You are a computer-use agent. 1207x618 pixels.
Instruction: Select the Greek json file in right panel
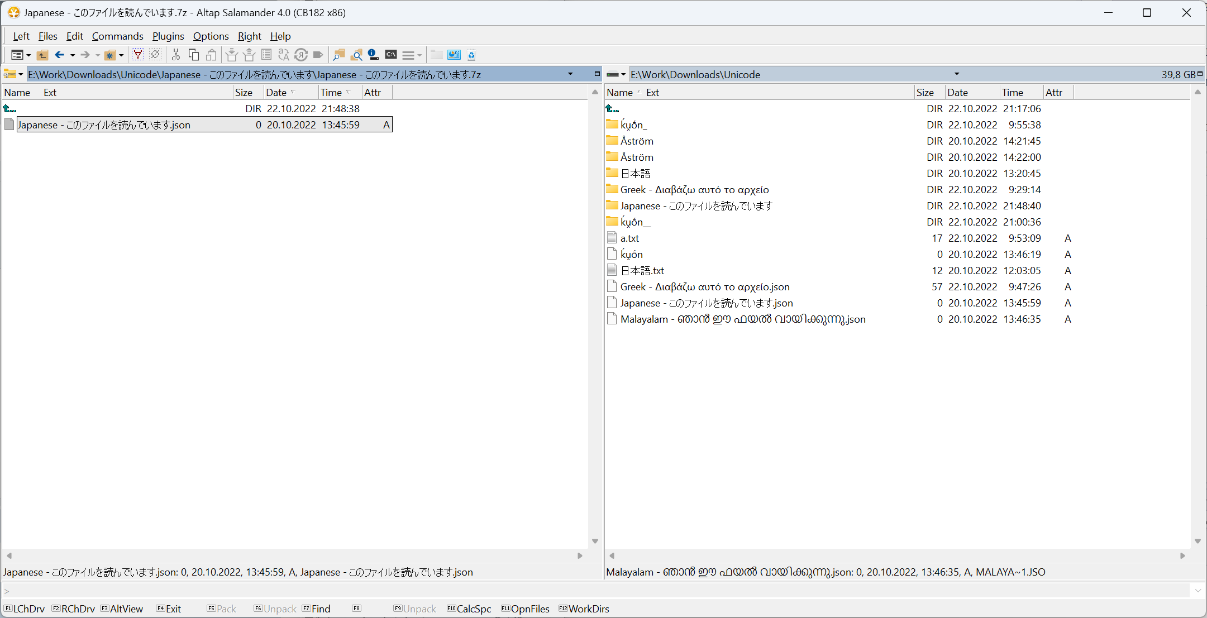(704, 287)
